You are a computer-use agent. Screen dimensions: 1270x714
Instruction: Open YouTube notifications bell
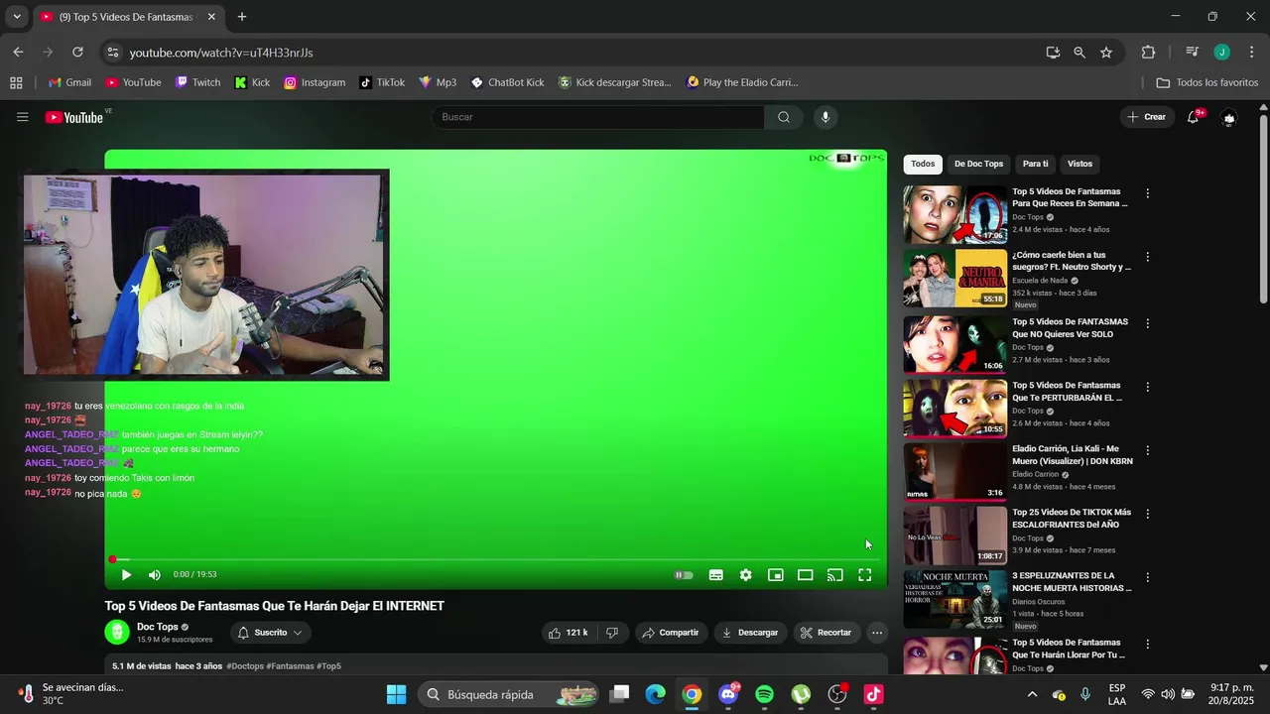tap(1193, 117)
